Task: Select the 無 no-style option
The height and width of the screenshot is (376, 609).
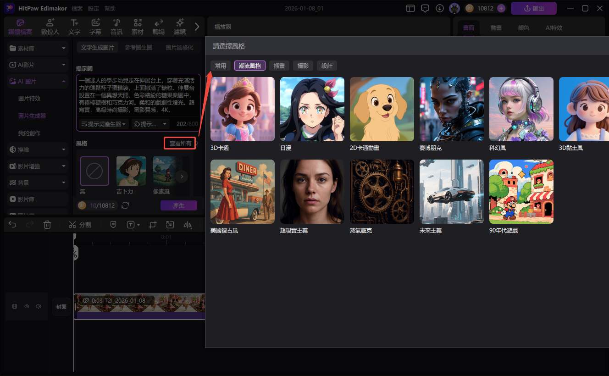Action: point(94,171)
